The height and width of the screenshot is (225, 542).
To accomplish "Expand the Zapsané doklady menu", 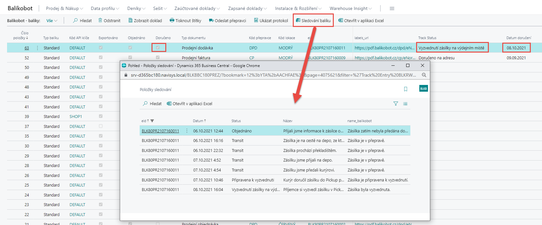I will coord(247,8).
